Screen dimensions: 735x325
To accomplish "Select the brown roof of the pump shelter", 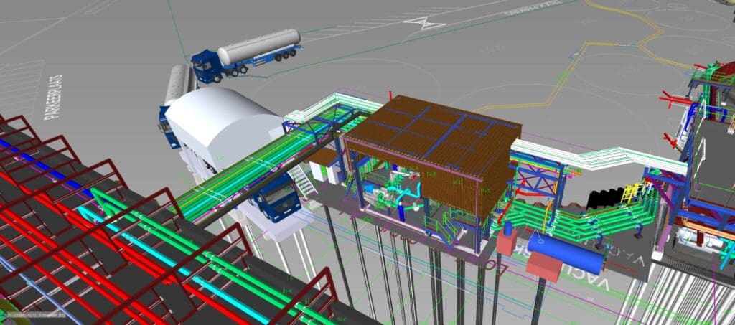I will pyautogui.click(x=431, y=133).
